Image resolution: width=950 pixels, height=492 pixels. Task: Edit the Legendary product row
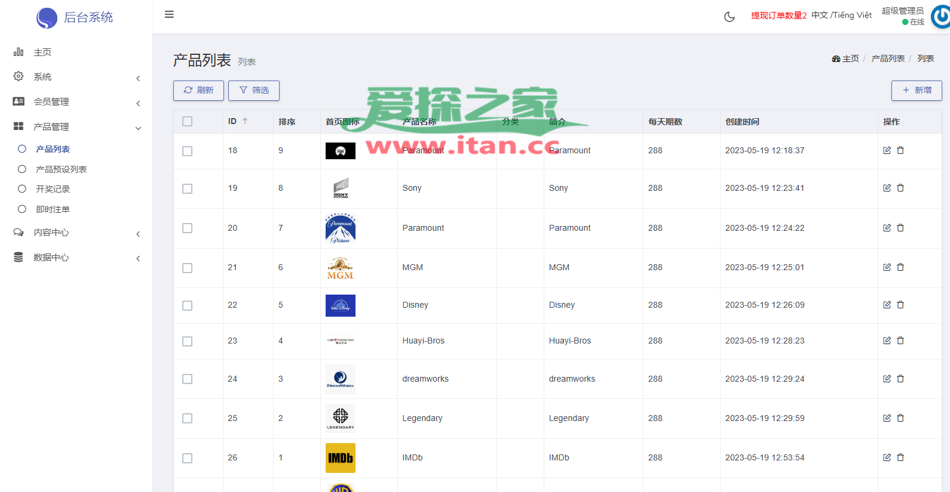click(887, 418)
